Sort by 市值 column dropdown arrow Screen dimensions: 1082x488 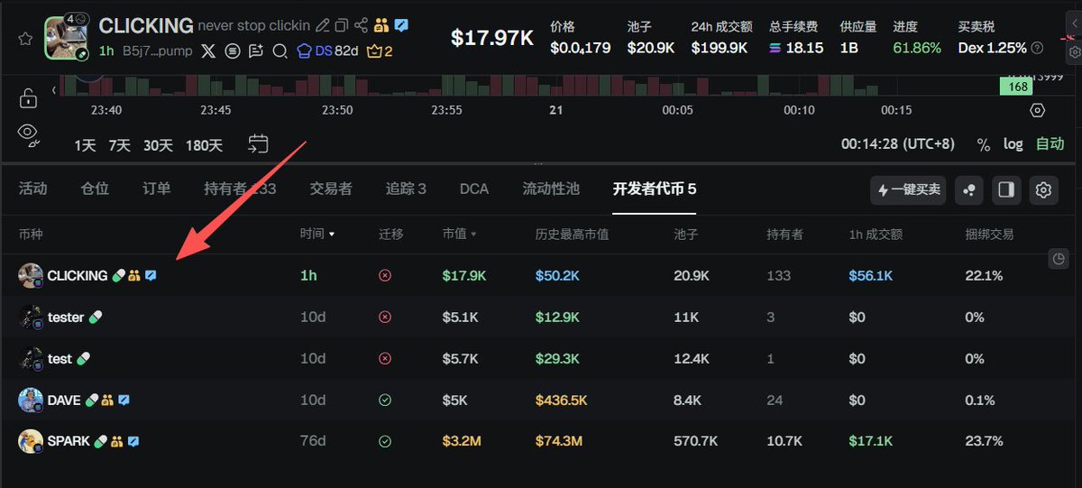click(x=474, y=235)
